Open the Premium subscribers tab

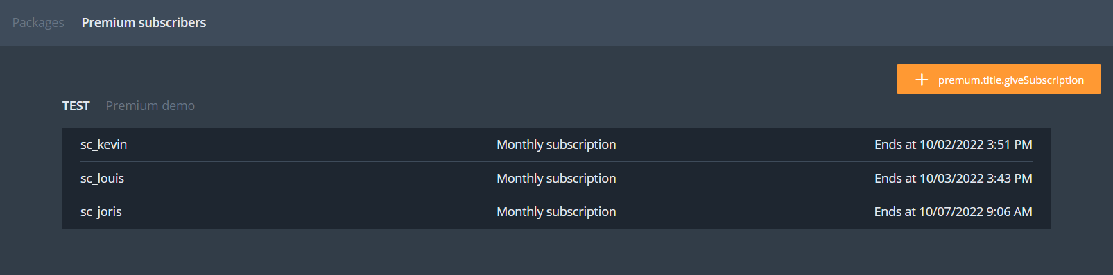pos(144,23)
